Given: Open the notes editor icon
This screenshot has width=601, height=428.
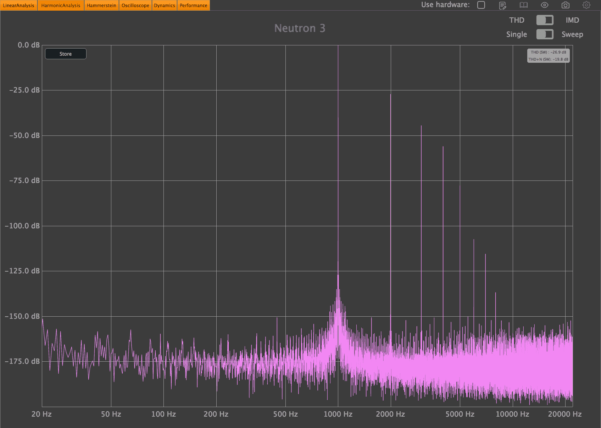Looking at the screenshot, I should (502, 5).
